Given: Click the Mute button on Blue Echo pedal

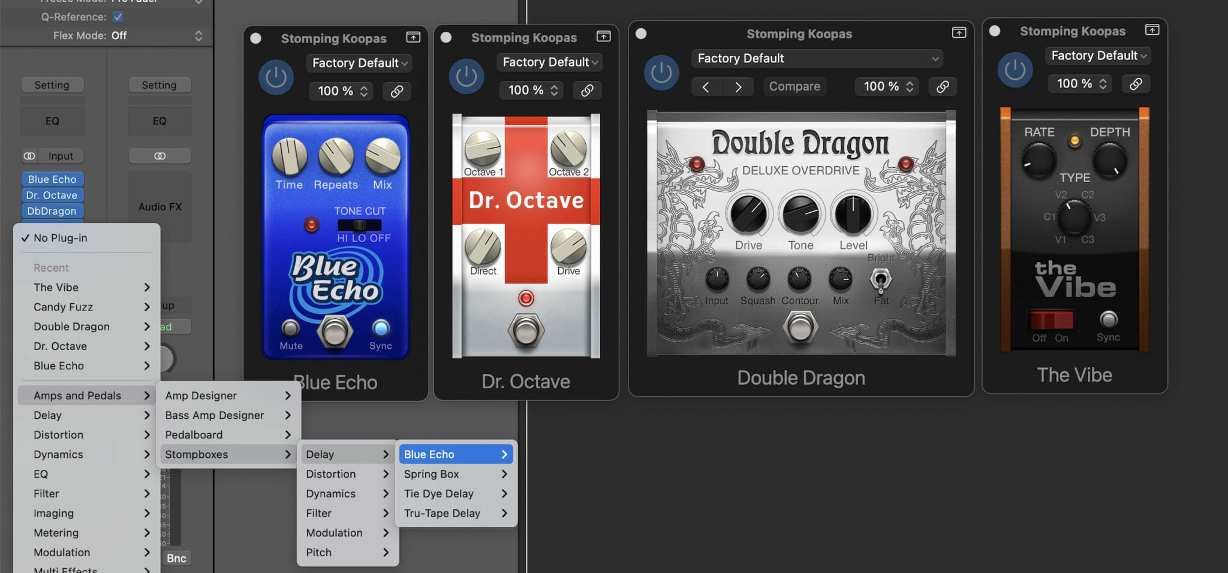Looking at the screenshot, I should (x=290, y=328).
